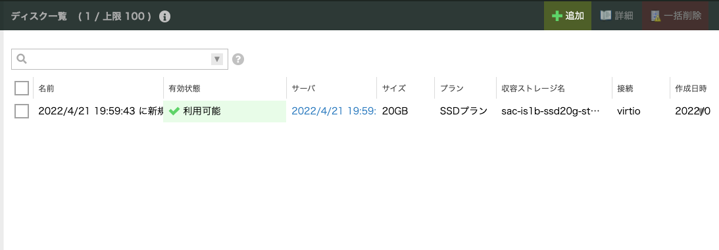Focus the disk search input field
Image resolution: width=719 pixels, height=250 pixels.
coord(119,59)
